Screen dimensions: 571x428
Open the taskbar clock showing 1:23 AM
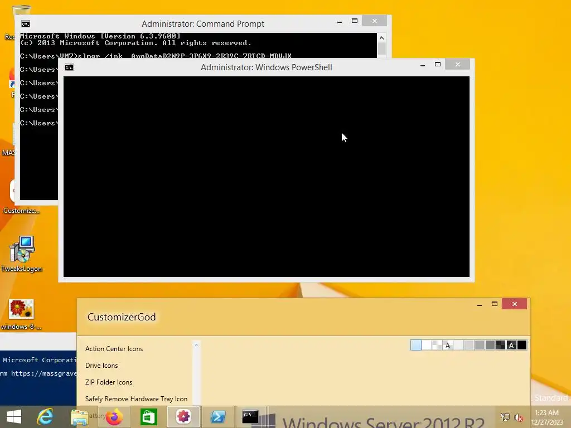pos(547,417)
